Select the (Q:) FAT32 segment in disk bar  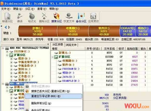[127, 31]
